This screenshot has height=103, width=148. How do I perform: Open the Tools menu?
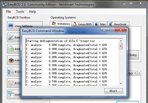[20, 12]
